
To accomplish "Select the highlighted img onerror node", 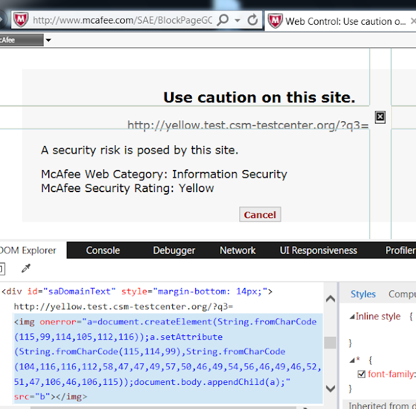I will (x=168, y=359).
